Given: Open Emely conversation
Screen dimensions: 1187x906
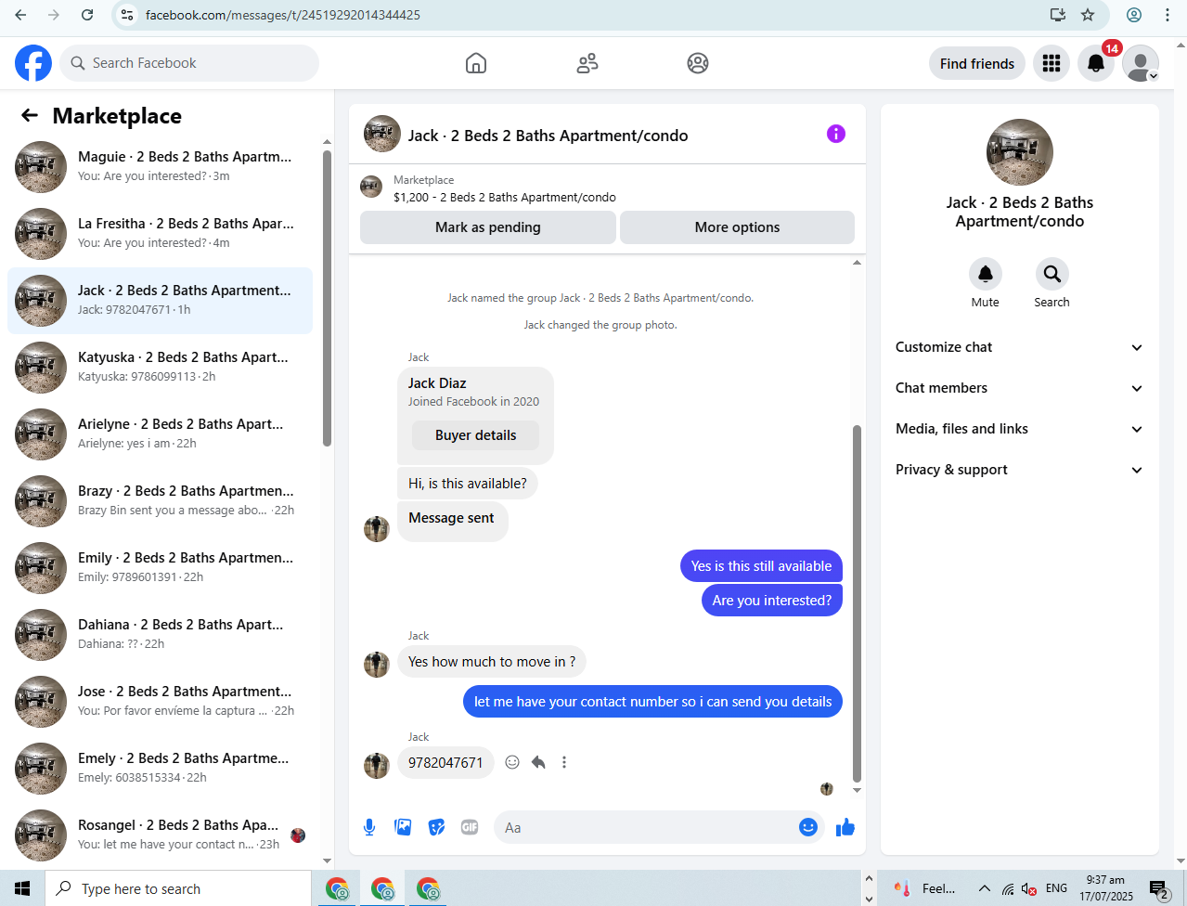Looking at the screenshot, I should (x=160, y=769).
